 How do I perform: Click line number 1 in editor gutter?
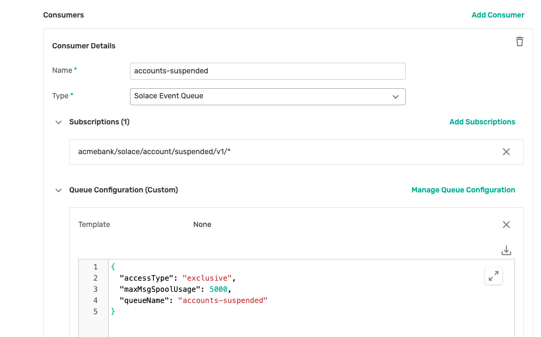tap(95, 267)
